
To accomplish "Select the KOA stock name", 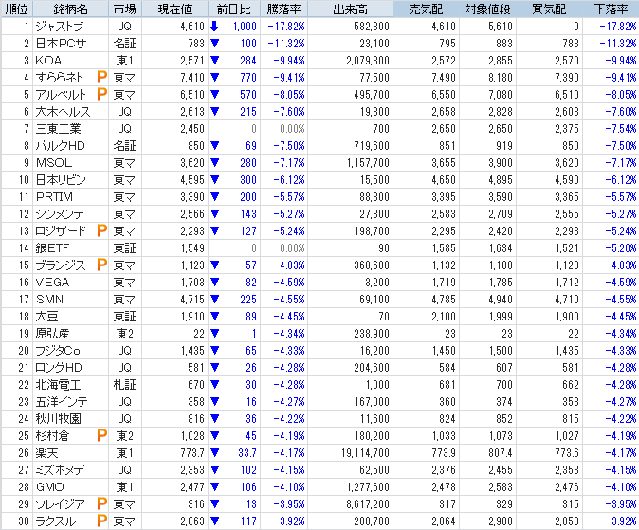I will 48,61.
